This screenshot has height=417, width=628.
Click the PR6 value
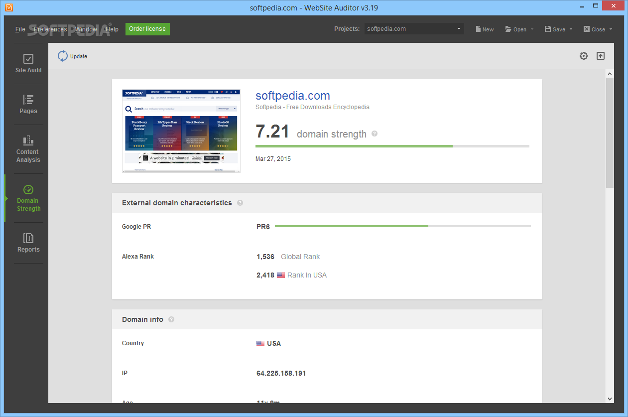coord(263,227)
